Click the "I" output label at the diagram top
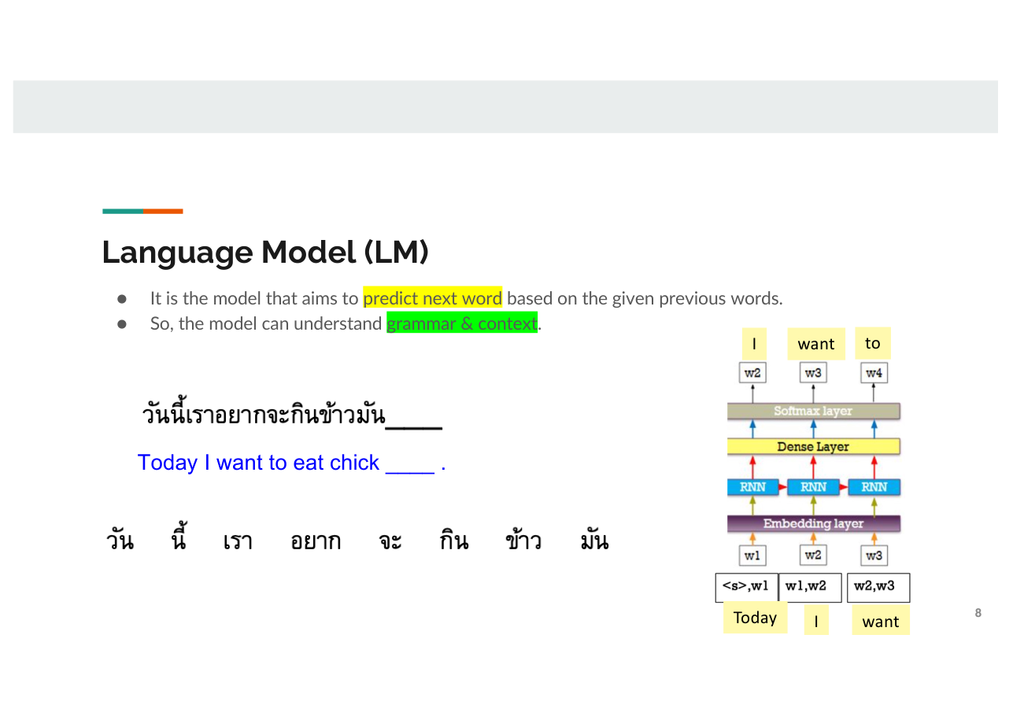This screenshot has height=716, width=1013. [754, 344]
